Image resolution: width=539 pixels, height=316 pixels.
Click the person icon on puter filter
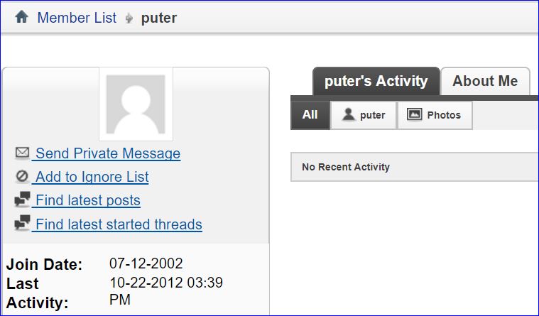[x=348, y=115]
